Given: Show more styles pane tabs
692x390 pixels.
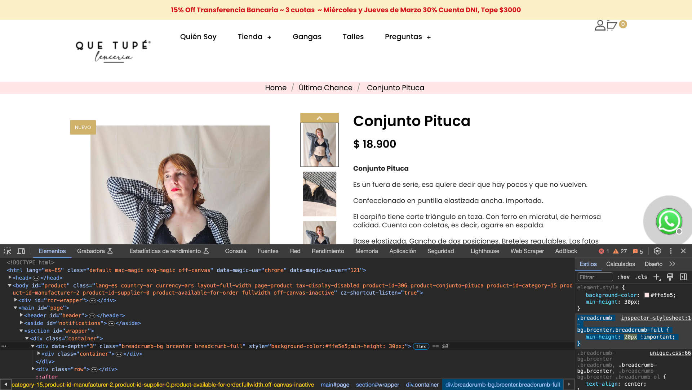Looking at the screenshot, I should tap(672, 264).
